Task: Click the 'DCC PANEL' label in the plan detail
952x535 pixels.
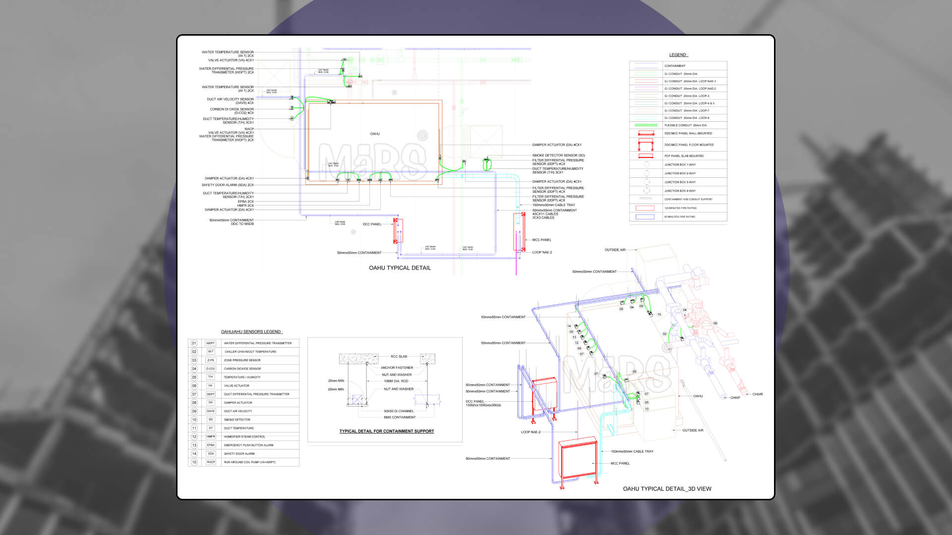Action: point(372,224)
